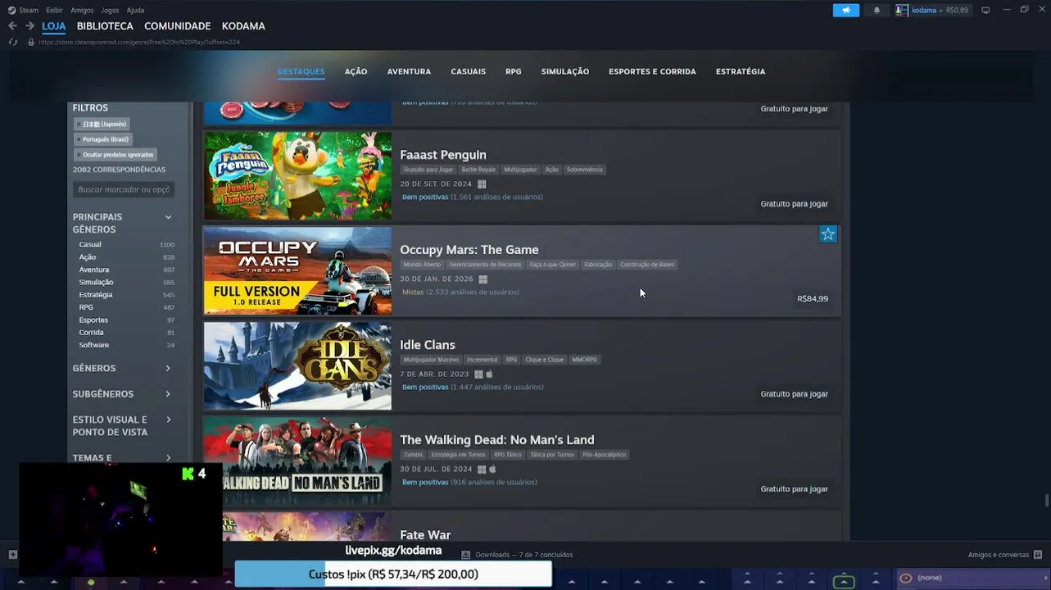Click the wishlist star on Occupy Mars
1051x590 pixels.
coord(828,234)
